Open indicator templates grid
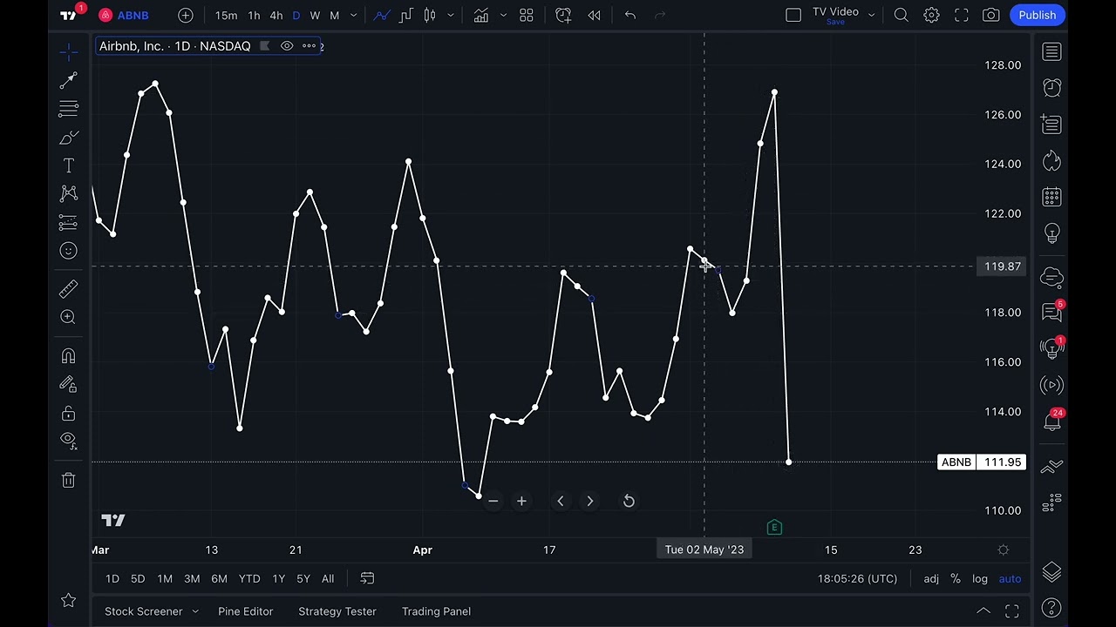 (527, 15)
